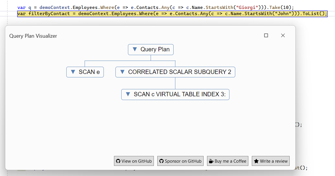335x176 pixels.
Task: Collapse the Query Plan root node triangle
Action: pos(135,49)
